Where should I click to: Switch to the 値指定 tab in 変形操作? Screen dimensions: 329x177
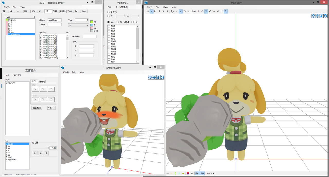pyautogui.click(x=42, y=81)
